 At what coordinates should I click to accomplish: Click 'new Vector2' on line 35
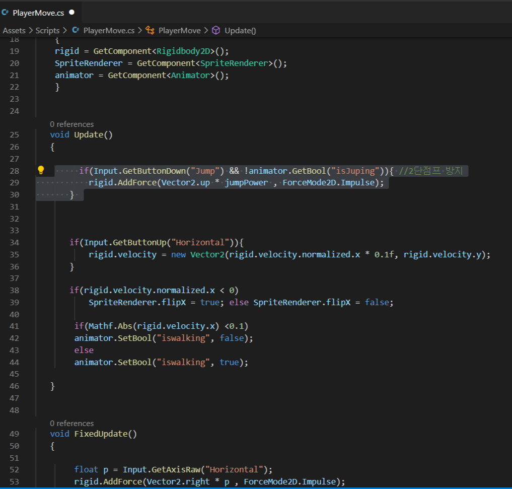coord(197,254)
